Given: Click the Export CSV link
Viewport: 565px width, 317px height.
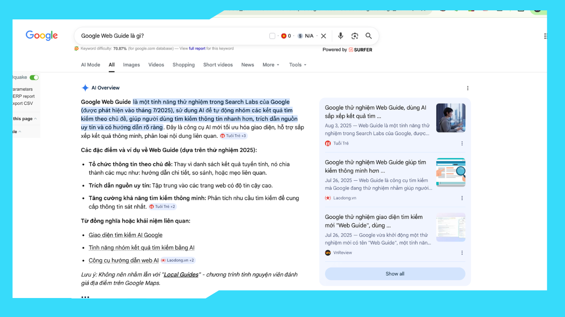Looking at the screenshot, I should point(23,104).
